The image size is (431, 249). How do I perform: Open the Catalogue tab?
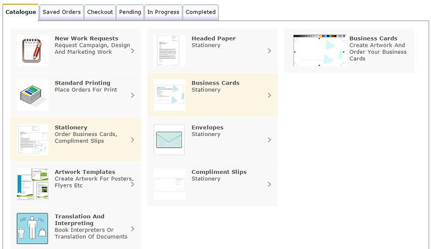coord(21,12)
